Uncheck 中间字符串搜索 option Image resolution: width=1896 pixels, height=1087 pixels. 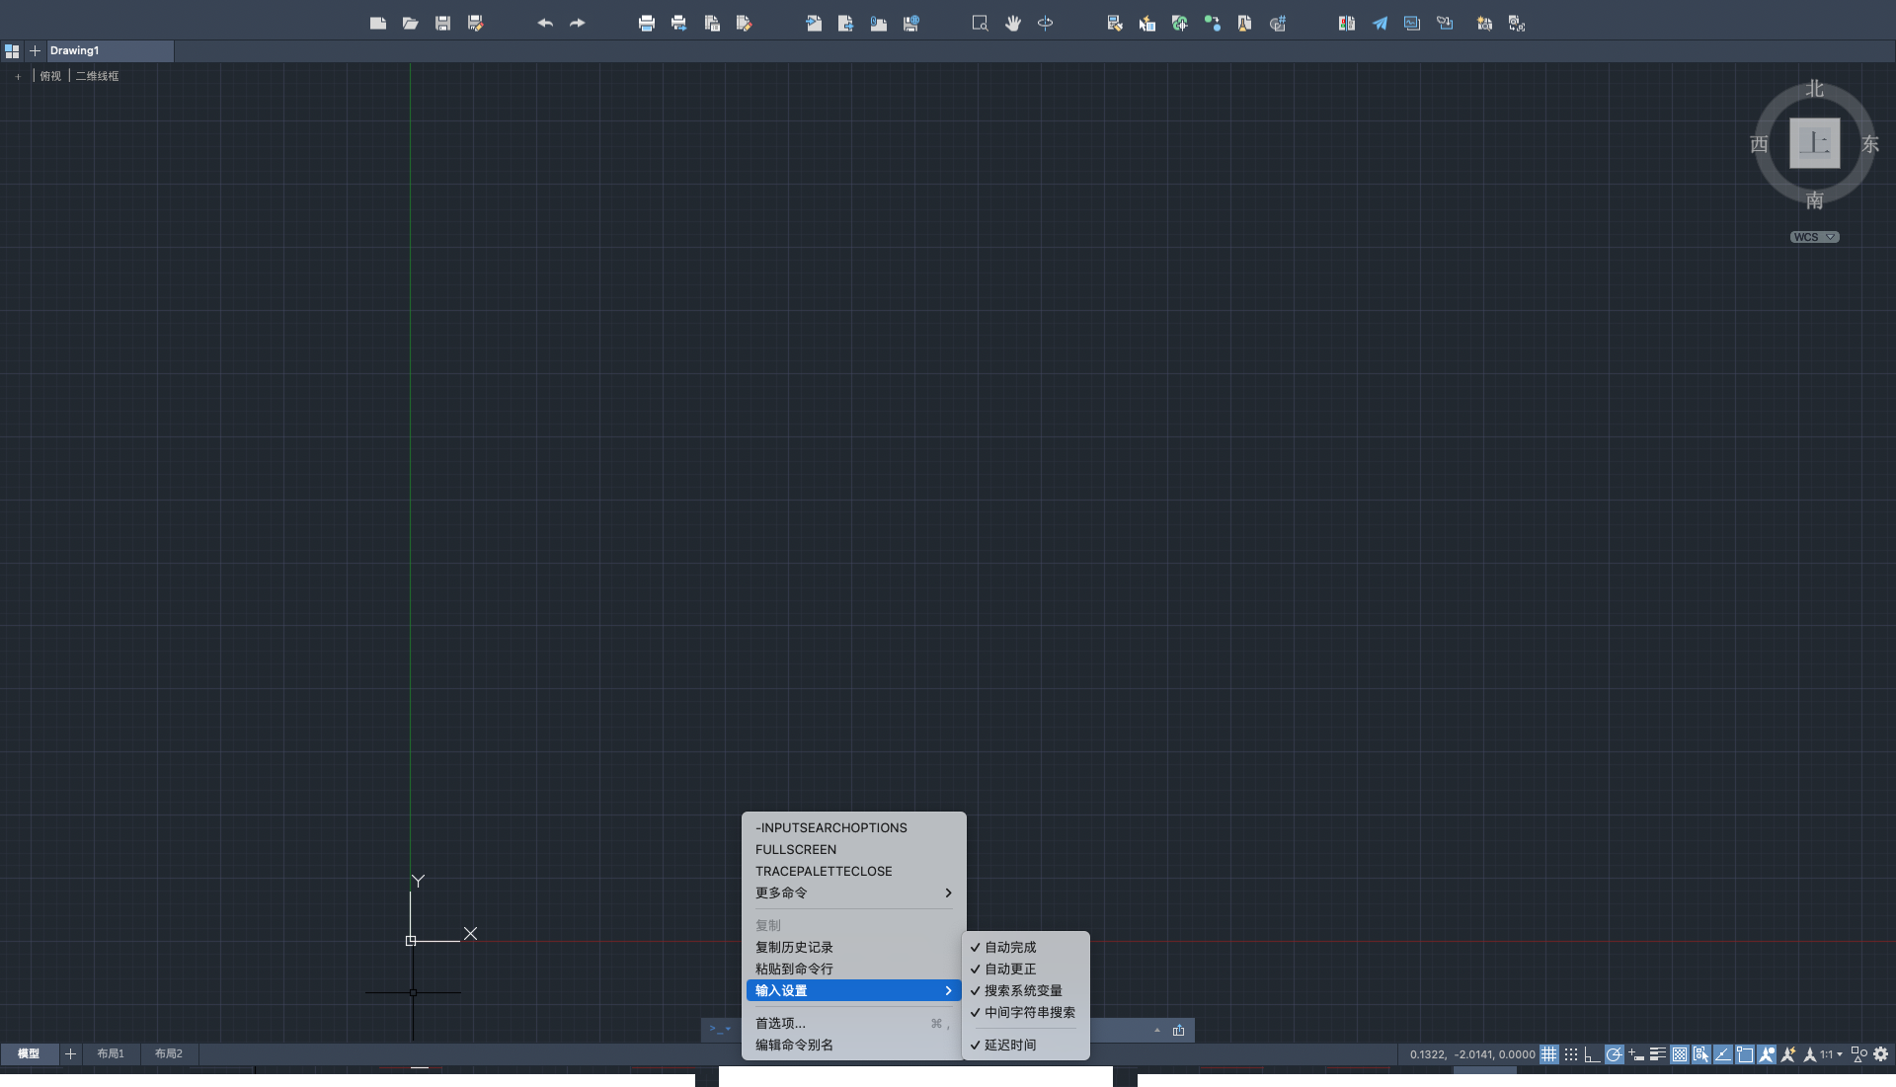tap(1029, 1012)
